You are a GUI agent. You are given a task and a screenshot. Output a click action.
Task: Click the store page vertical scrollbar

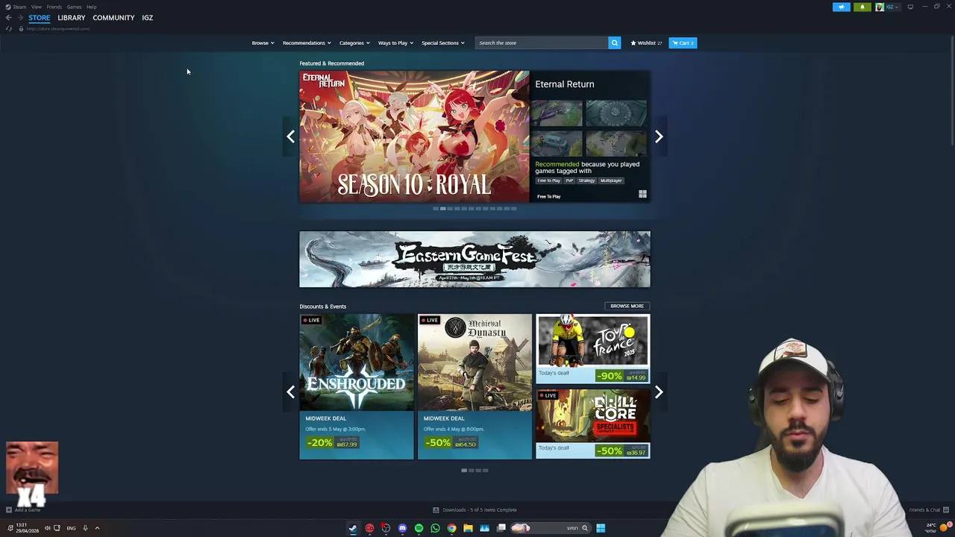coord(952,89)
